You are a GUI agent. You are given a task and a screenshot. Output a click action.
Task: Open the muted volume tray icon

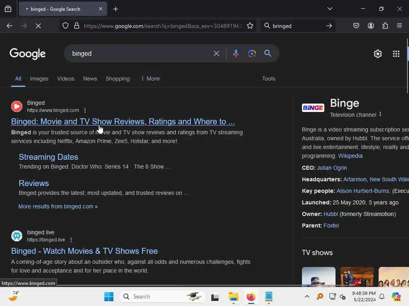[x=343, y=296]
